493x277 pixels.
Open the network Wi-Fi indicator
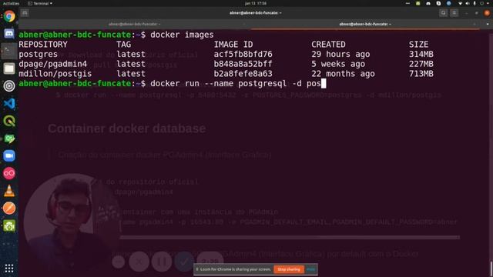[x=460, y=3]
